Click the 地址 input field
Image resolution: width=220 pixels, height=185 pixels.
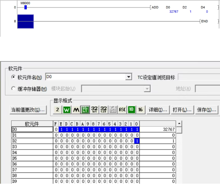tap(207, 89)
